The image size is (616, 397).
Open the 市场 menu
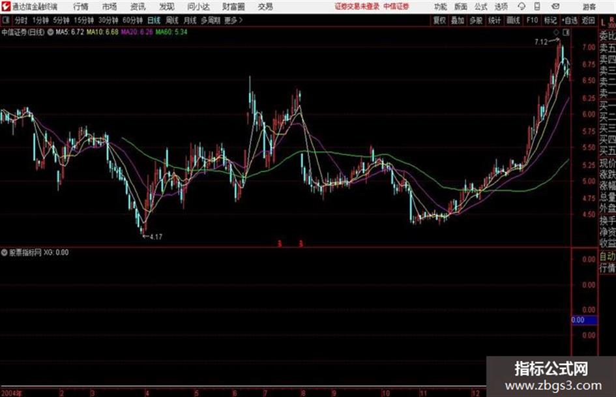(x=110, y=7)
